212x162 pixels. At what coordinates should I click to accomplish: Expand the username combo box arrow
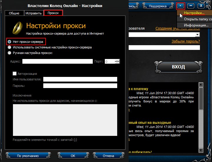198,35
